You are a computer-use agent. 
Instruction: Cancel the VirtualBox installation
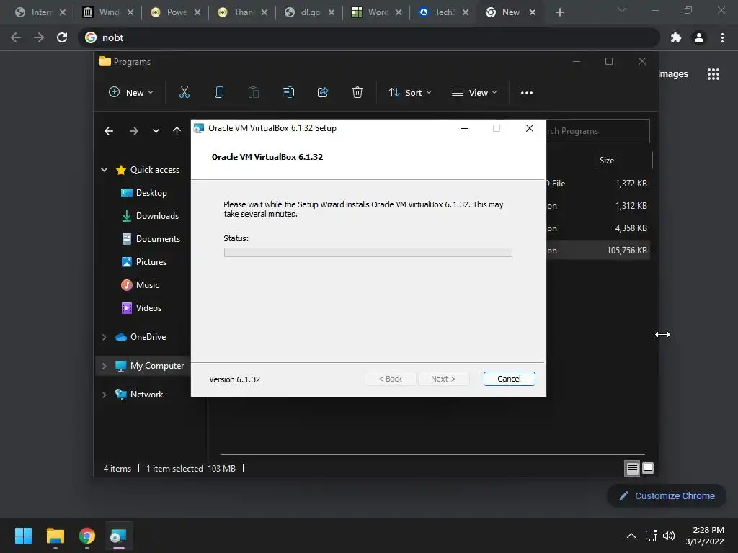pyautogui.click(x=509, y=379)
